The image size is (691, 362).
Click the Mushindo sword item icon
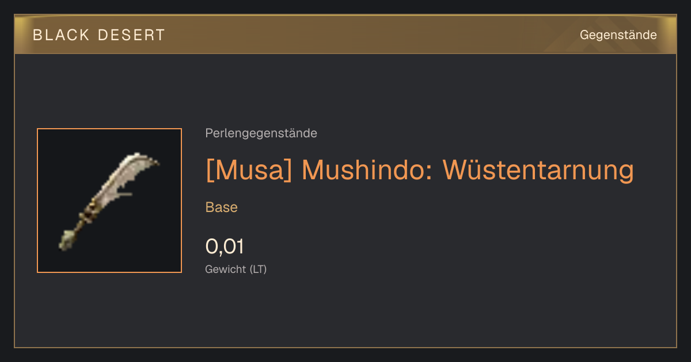pos(109,201)
